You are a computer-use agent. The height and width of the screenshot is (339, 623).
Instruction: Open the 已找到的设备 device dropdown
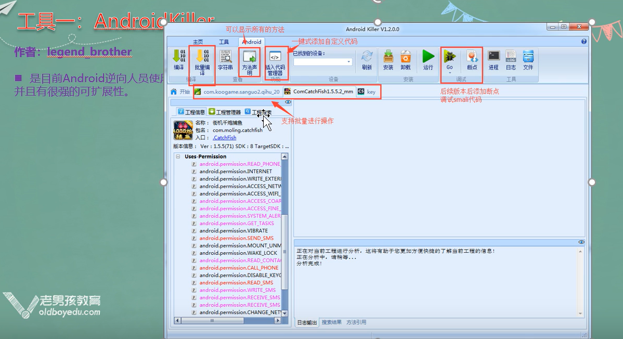pos(350,61)
